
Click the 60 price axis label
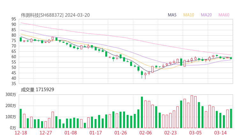tap(14, 57)
